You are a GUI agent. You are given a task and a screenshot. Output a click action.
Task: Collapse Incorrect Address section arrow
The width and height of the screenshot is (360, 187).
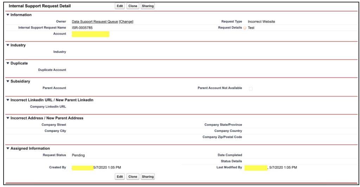[x=8, y=118]
